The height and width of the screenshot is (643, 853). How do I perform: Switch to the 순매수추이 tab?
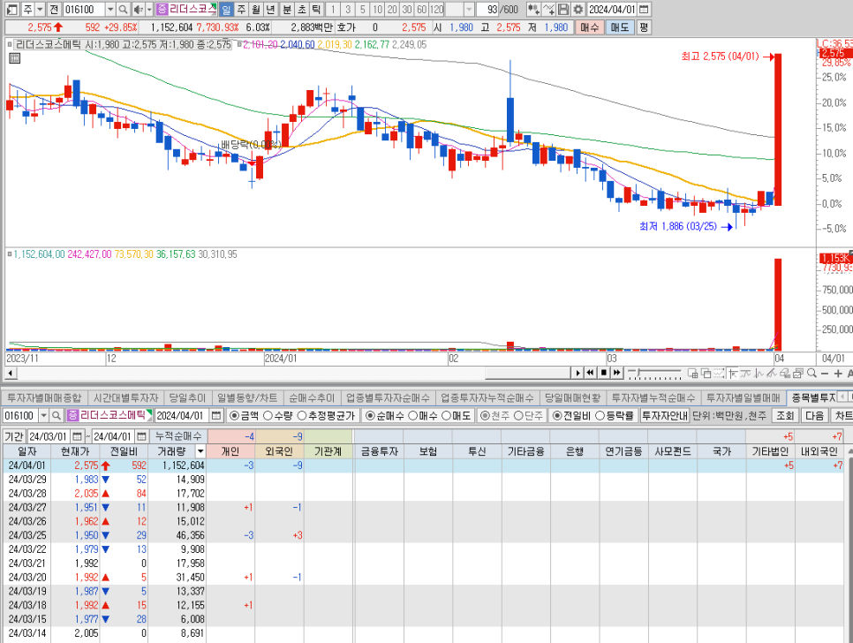tap(312, 398)
